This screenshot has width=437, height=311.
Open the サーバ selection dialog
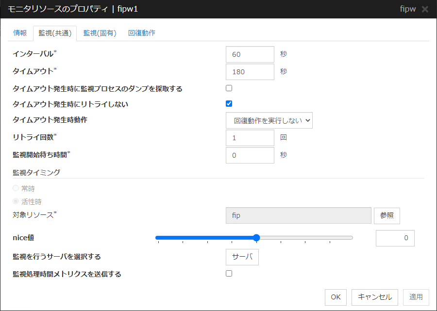pos(242,257)
